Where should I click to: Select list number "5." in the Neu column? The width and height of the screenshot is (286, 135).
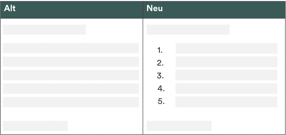coord(161,101)
